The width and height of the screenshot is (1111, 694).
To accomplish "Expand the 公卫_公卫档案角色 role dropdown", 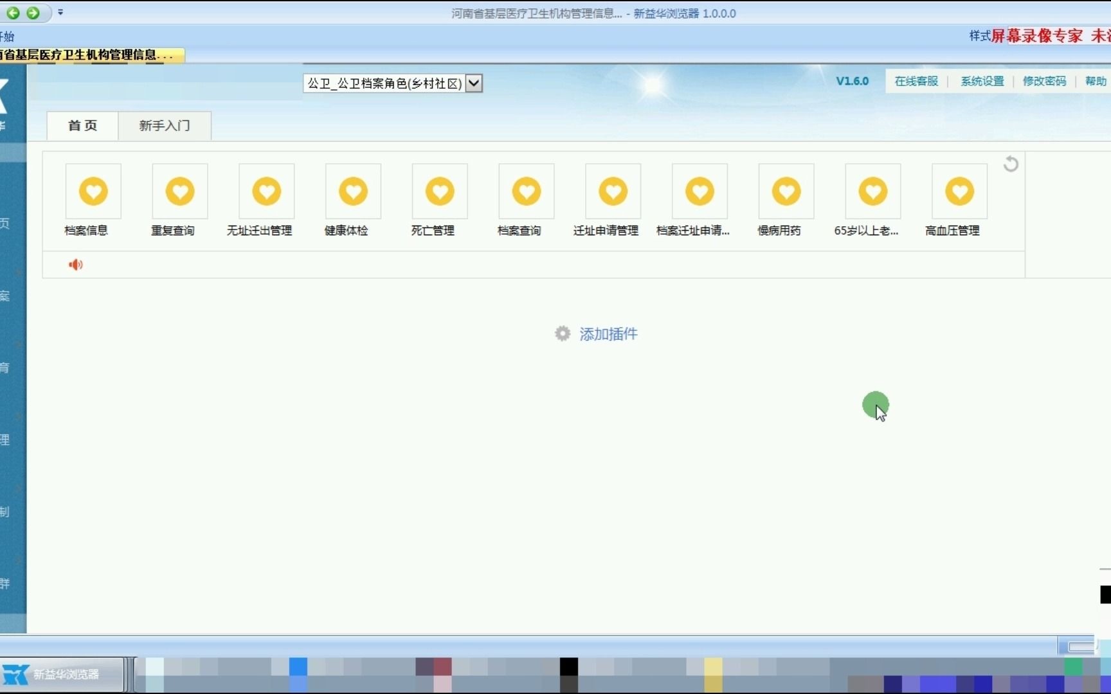I will (x=474, y=83).
